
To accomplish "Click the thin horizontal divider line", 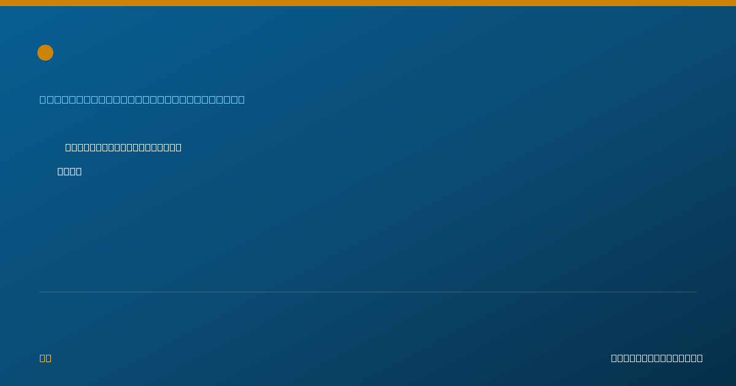I will 368,292.
